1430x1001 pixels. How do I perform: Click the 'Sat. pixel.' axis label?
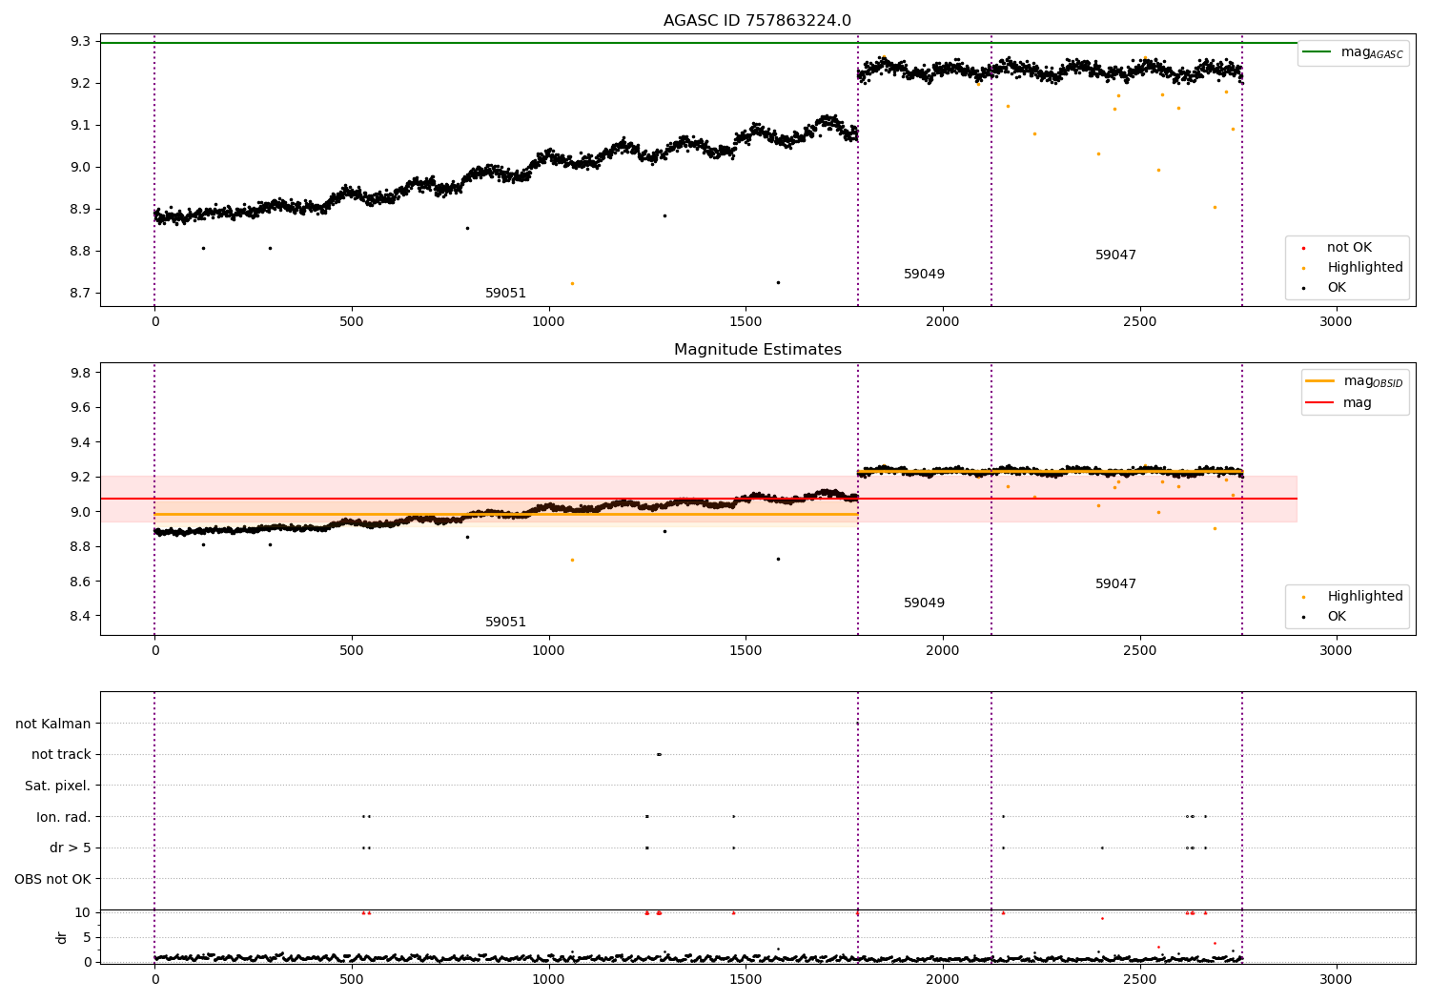click(57, 786)
